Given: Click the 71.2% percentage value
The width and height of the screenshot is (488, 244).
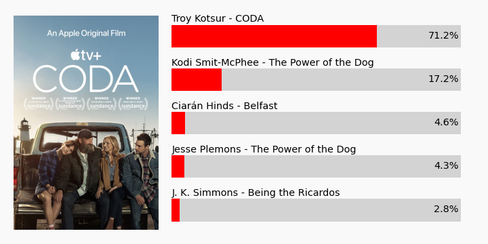Looking at the screenshot, I should [443, 36].
